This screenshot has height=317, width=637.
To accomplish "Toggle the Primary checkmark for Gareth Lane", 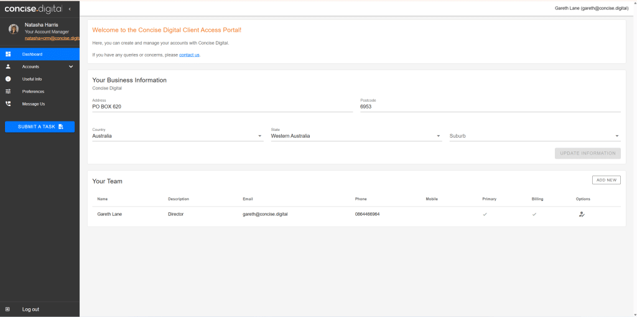I will pos(485,214).
